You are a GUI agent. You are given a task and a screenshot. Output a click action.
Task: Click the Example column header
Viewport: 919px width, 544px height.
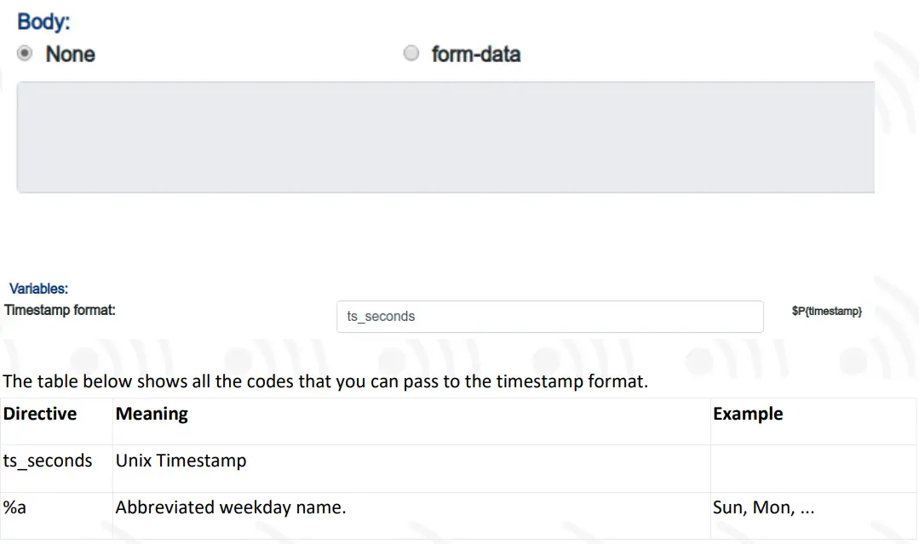click(x=748, y=415)
